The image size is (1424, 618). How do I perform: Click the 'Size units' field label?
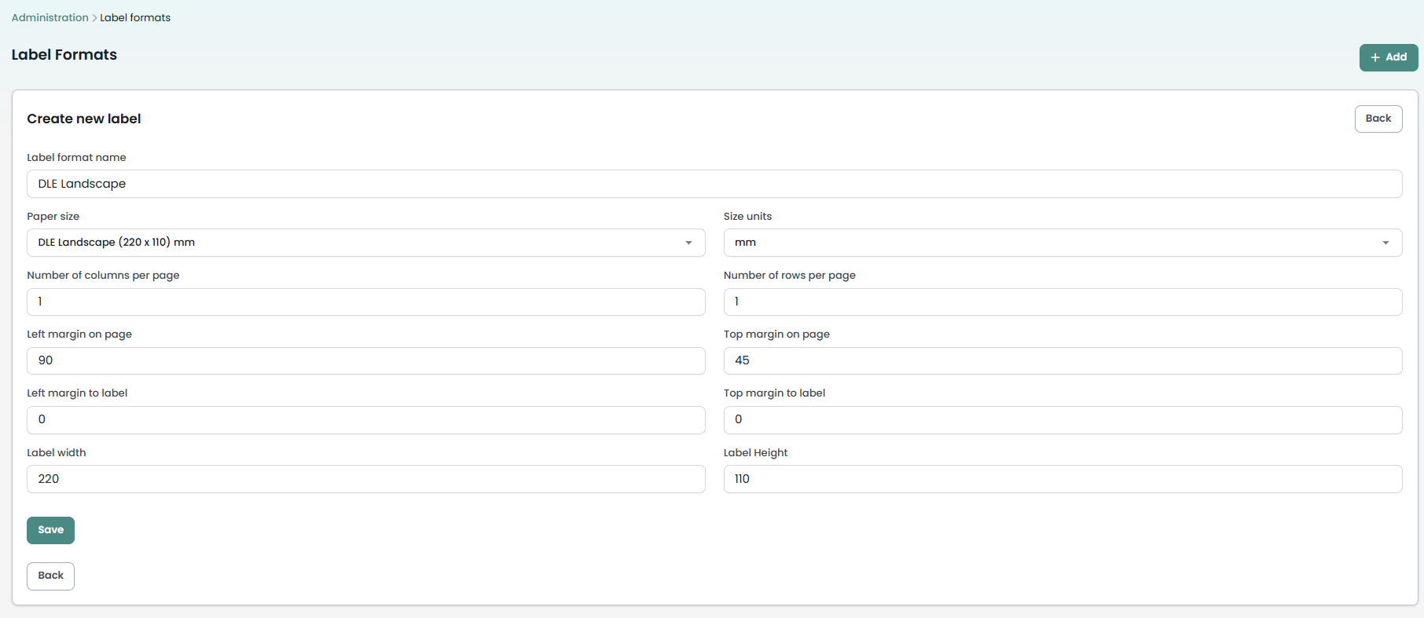747,216
